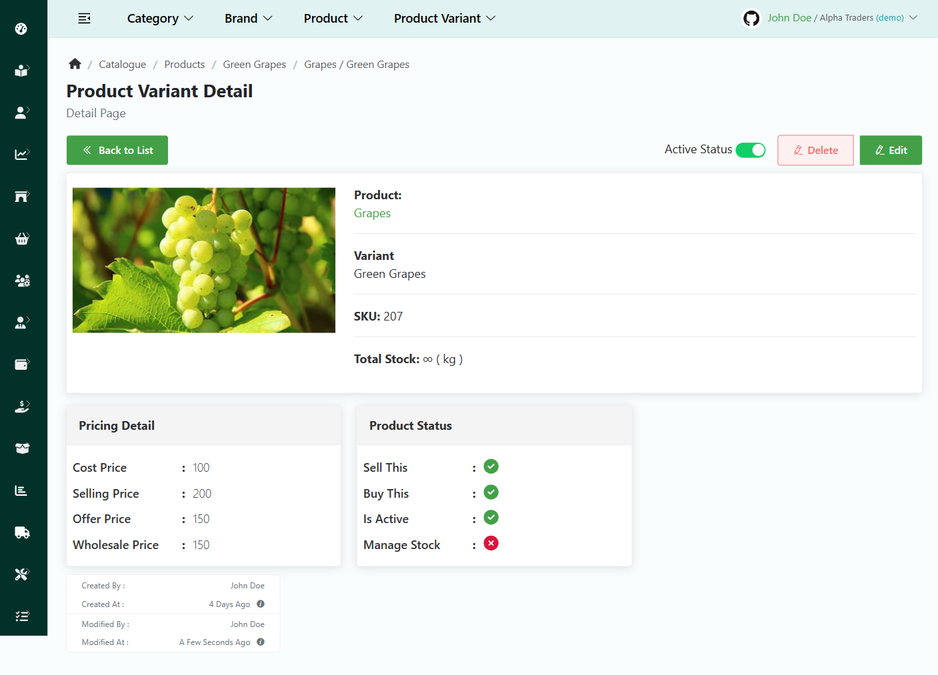938x675 pixels.
Task: Open the delivery truck sidebar icon
Action: 22,532
